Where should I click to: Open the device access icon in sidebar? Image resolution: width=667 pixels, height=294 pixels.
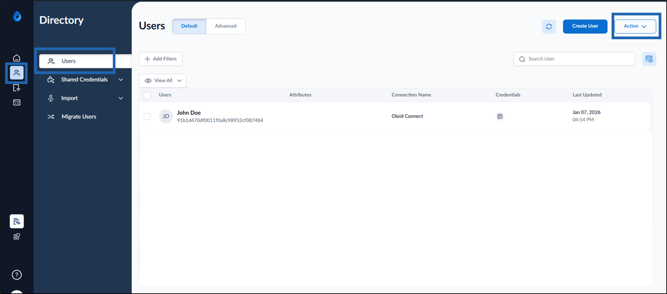[x=17, y=88]
